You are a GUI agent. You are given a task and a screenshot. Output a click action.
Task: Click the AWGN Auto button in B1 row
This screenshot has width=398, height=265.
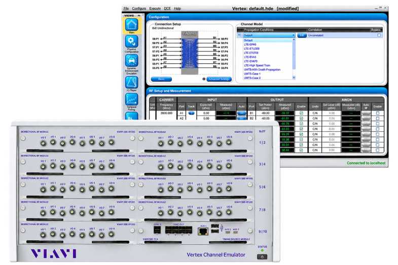[x=366, y=113]
